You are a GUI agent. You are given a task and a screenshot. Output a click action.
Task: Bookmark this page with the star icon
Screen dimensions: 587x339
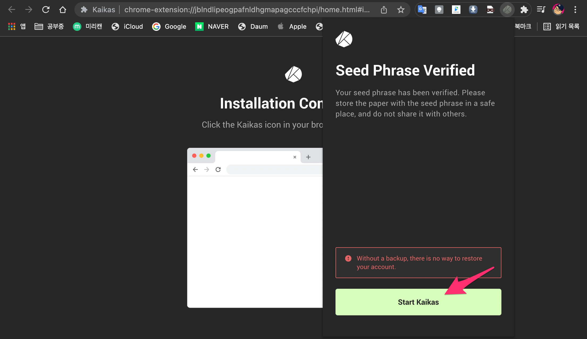[401, 10]
